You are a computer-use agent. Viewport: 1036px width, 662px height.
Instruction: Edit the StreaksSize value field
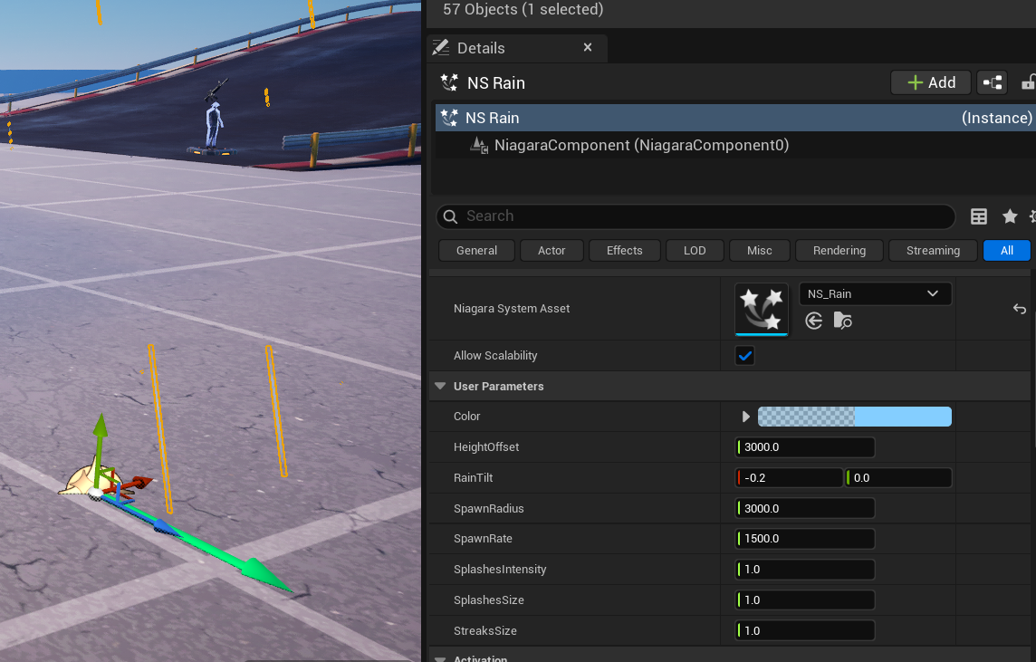click(x=805, y=631)
